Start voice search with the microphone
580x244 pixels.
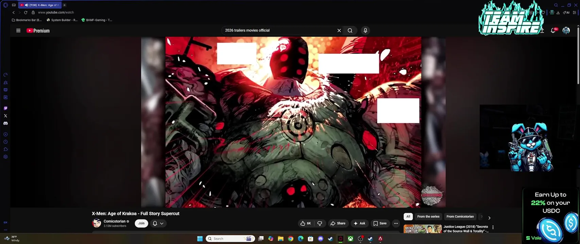click(365, 30)
